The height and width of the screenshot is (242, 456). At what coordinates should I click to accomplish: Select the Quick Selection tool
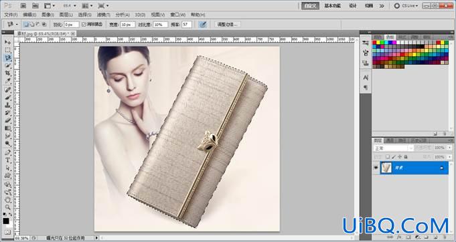8,66
